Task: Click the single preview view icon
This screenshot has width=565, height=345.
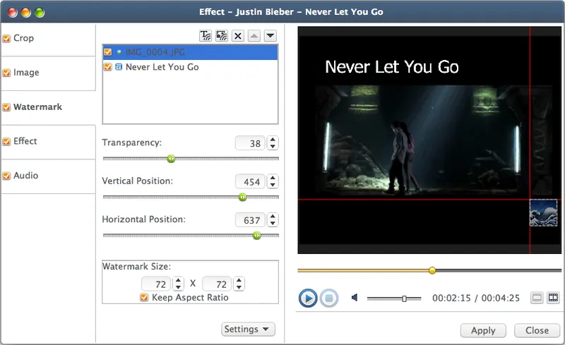Action: [x=537, y=298]
